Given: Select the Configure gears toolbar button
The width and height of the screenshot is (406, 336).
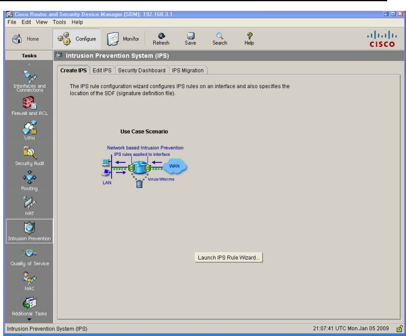Looking at the screenshot, I should (x=76, y=39).
